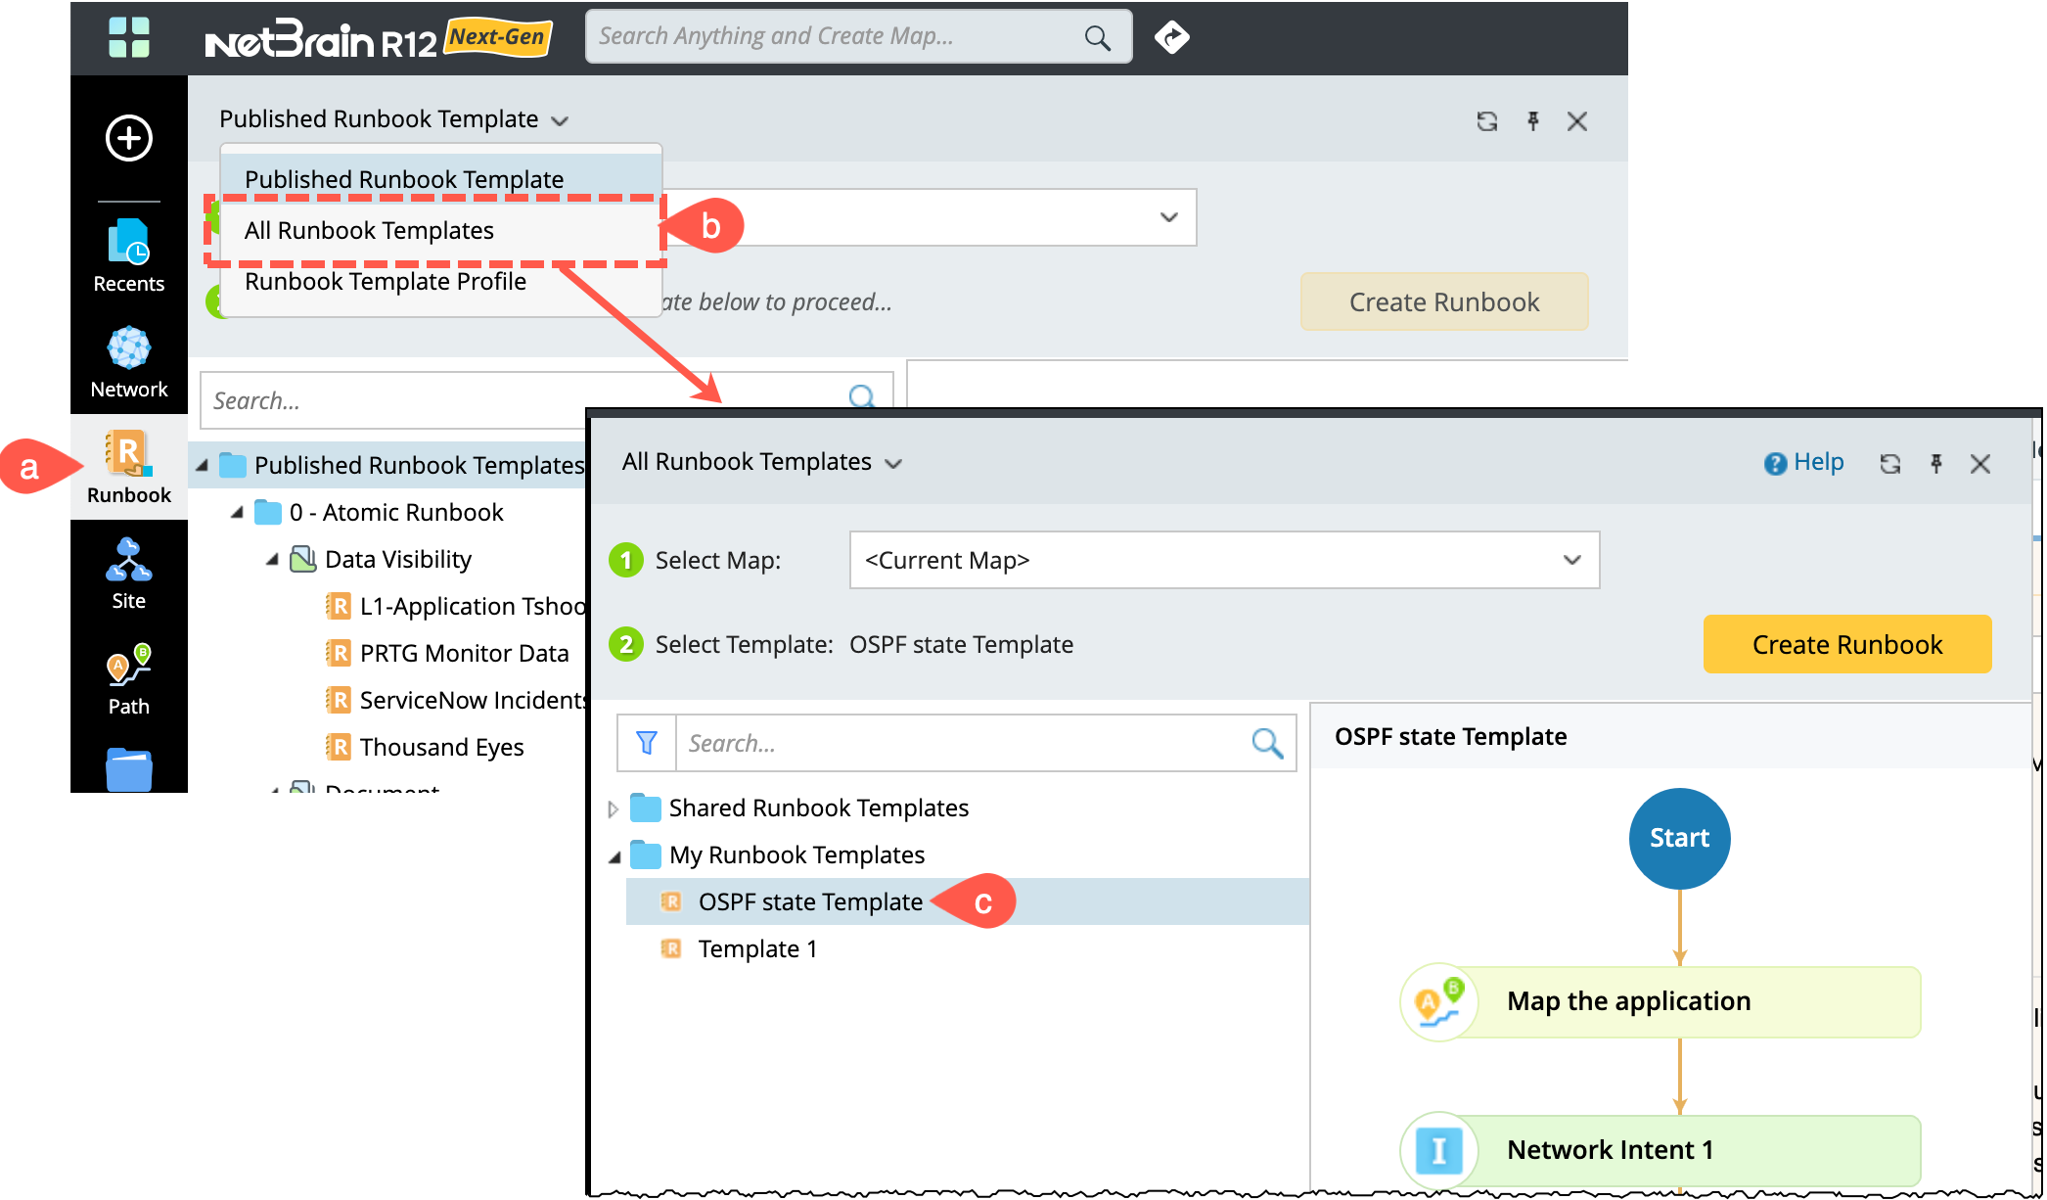This screenshot has width=2047, height=1200.
Task: Select Template 1 in the tree
Action: 756,949
